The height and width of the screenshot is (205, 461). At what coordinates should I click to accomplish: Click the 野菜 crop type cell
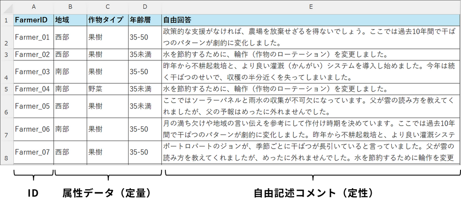coord(108,89)
